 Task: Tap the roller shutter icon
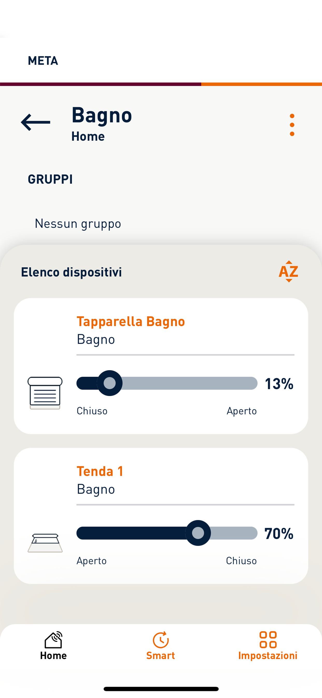click(x=45, y=393)
